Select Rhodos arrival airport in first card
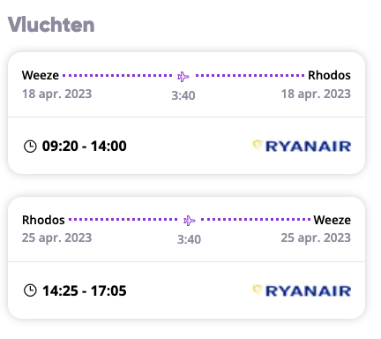The width and height of the screenshot is (381, 339). point(329,75)
